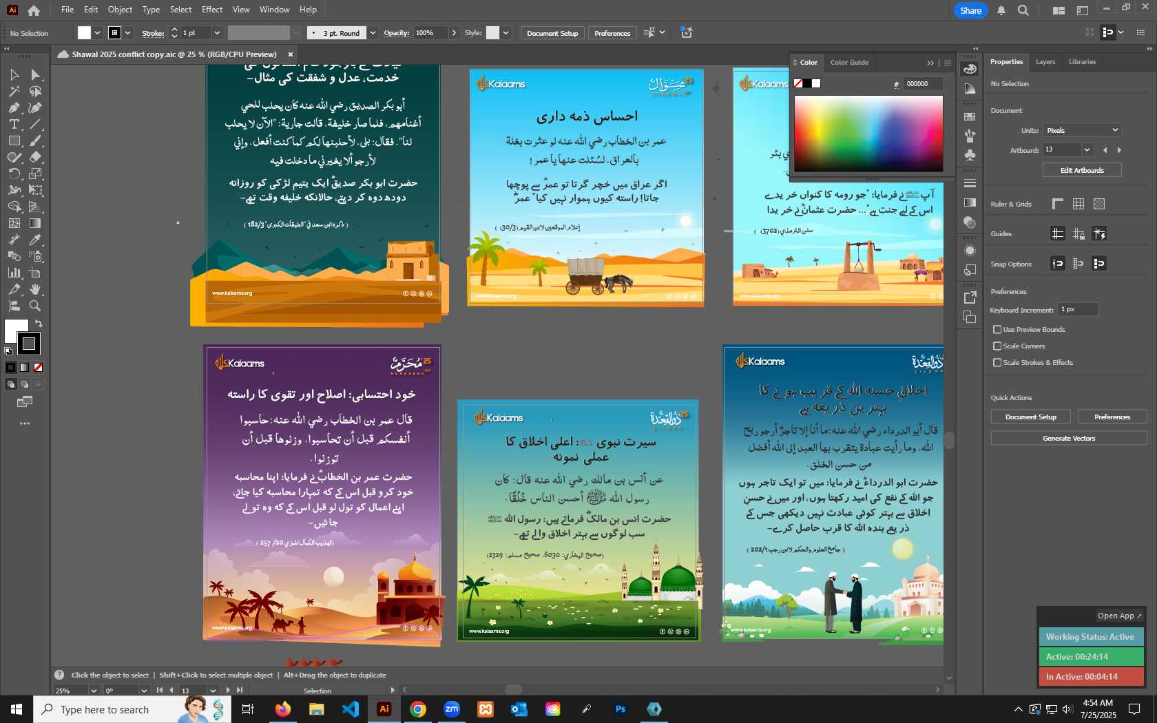Select the Free Transform tool

(x=35, y=190)
